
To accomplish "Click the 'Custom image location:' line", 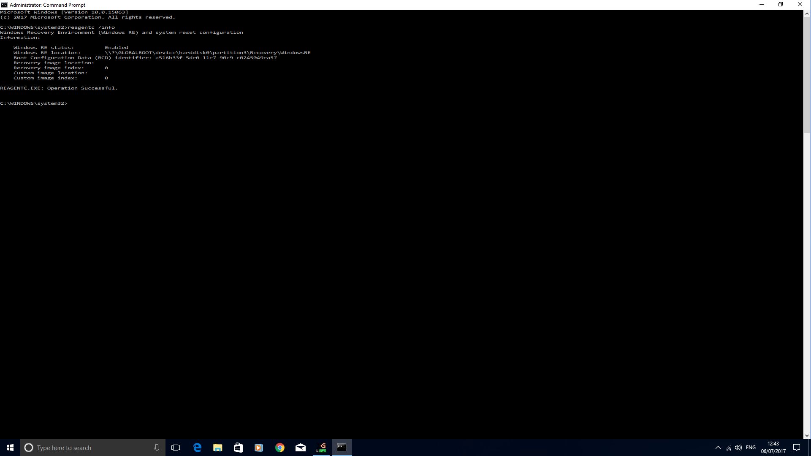I will tap(51, 73).
